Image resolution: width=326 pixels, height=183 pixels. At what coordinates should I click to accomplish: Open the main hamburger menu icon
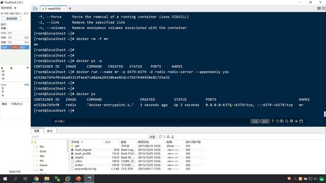point(323,8)
